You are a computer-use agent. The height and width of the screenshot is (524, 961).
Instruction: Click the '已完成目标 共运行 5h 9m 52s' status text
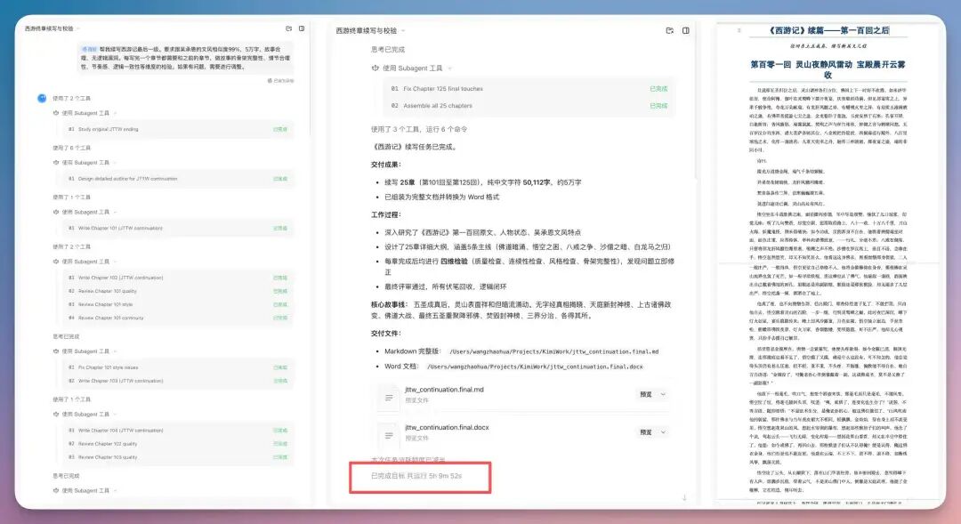click(416, 476)
